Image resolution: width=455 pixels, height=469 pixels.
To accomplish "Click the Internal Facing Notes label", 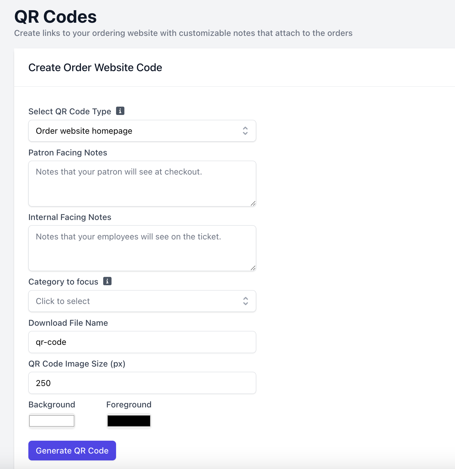I will 70,217.
